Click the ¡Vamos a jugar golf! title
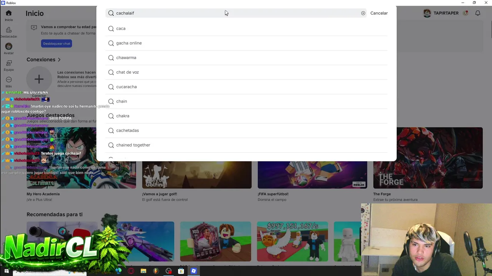Viewport: 492px width, 276px height. [160, 194]
